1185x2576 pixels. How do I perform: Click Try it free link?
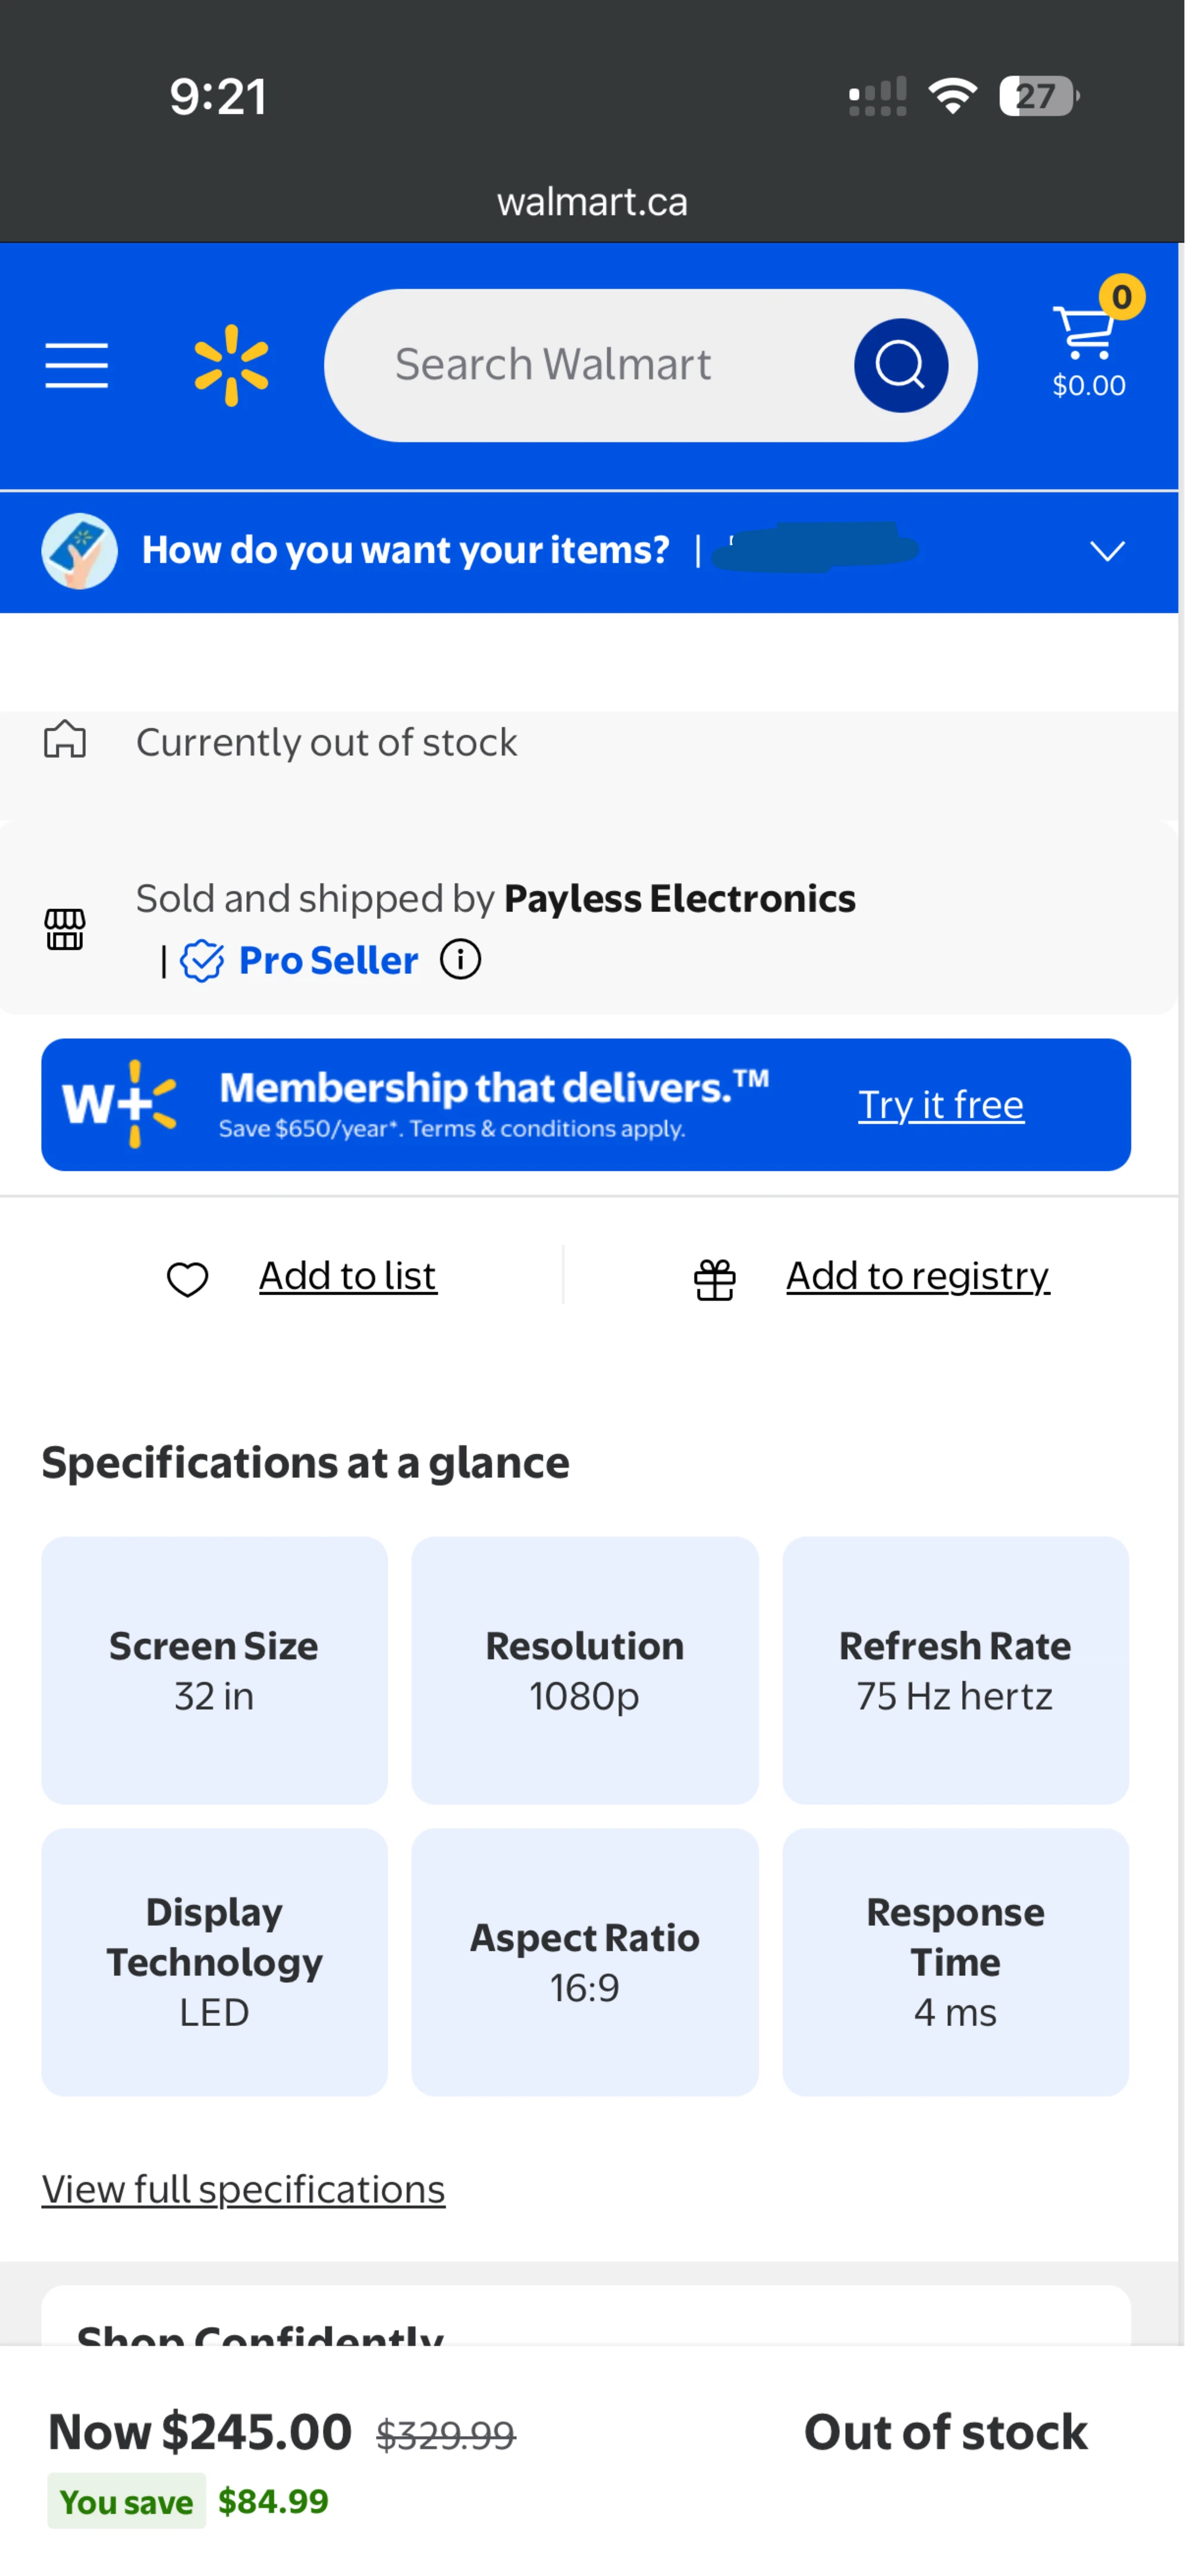pyautogui.click(x=941, y=1104)
